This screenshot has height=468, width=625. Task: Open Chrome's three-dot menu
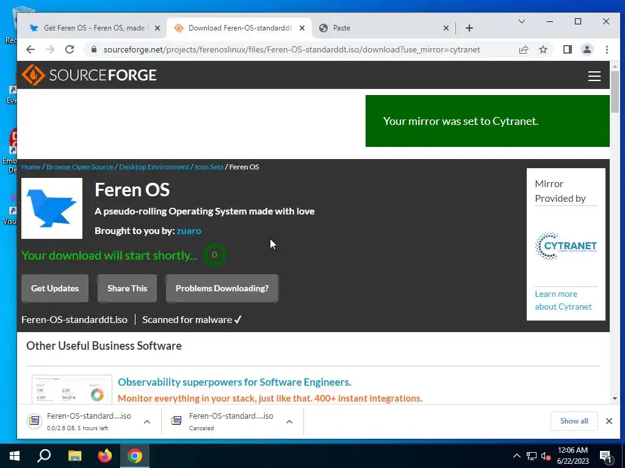pyautogui.click(x=607, y=49)
